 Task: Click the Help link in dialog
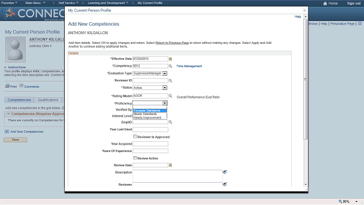click(297, 17)
